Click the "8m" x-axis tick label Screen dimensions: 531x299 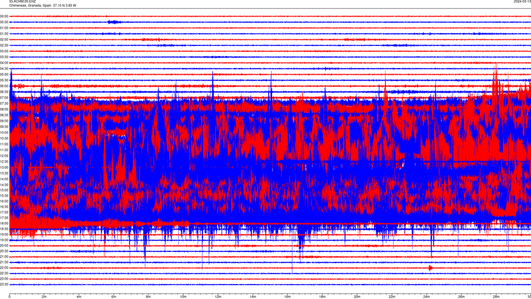[x=148, y=297]
